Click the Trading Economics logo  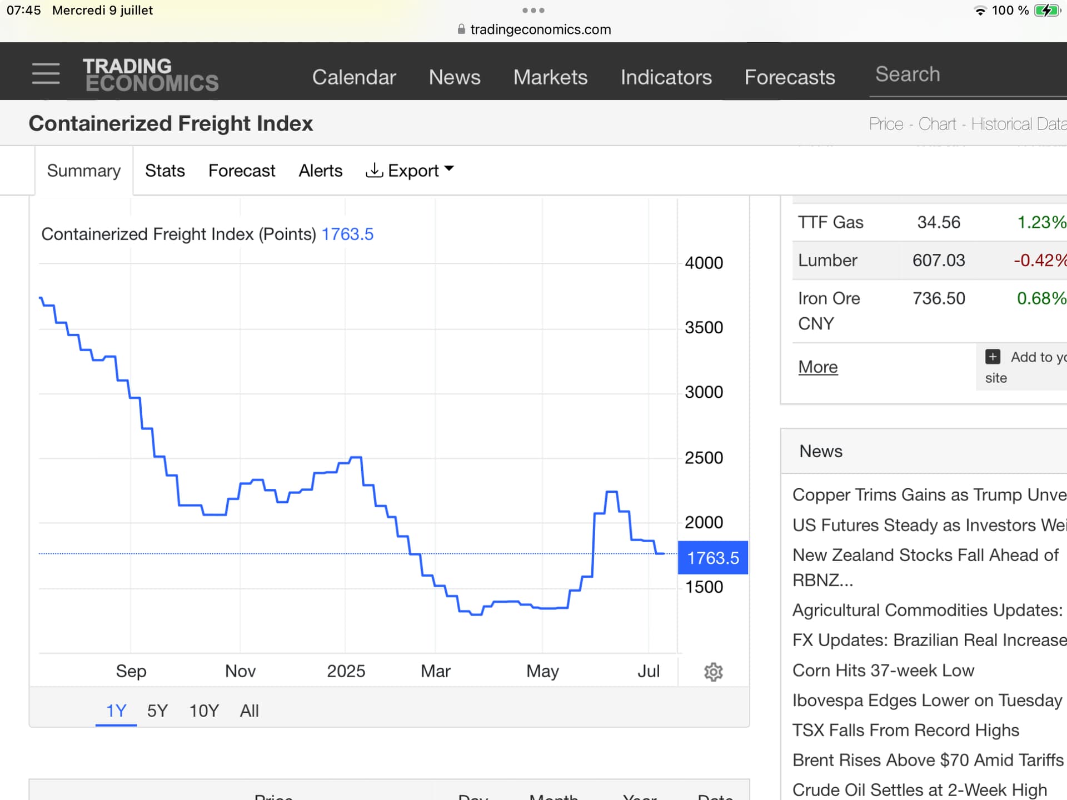(x=151, y=74)
